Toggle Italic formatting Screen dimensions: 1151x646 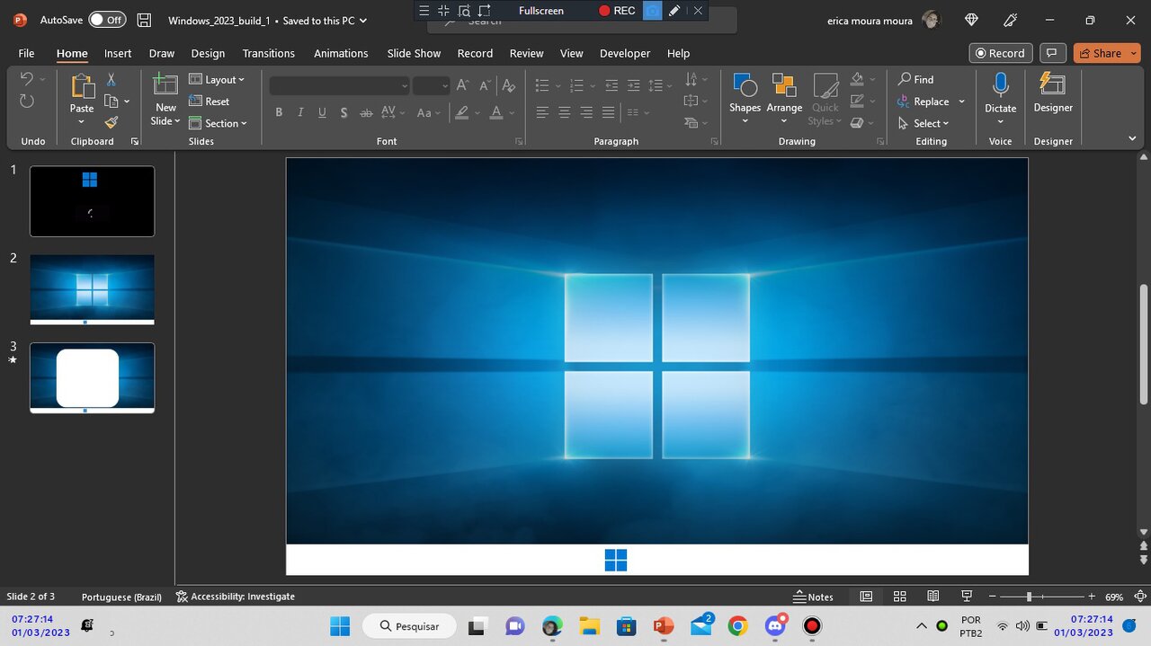pos(300,113)
